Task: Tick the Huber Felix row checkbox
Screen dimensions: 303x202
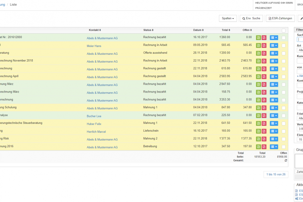Action: pos(283,123)
